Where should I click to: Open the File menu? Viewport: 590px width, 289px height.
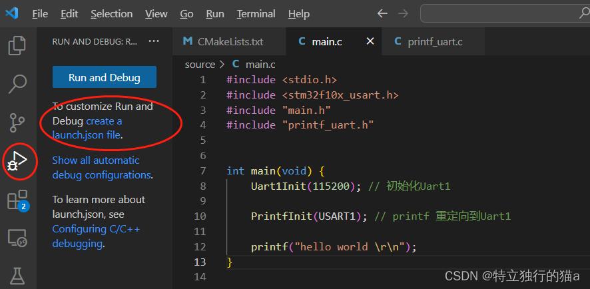(x=40, y=14)
